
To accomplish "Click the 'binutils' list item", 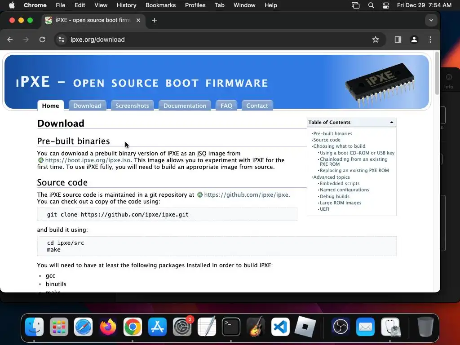I will [56, 284].
